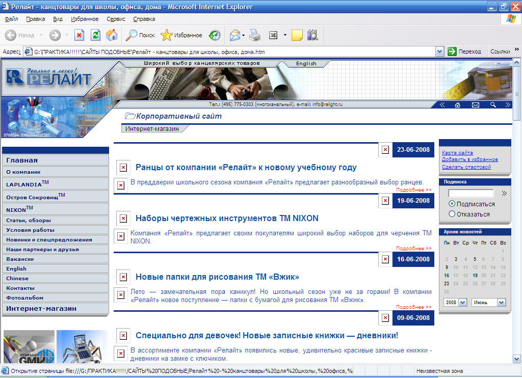This screenshot has height=378, width=522.
Task: Click broken image beside 23-06-2008 date
Action: click(385, 150)
